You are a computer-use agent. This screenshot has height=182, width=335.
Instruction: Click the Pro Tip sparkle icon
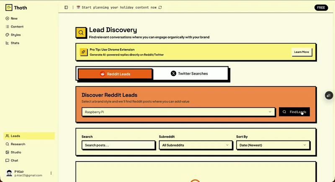[83, 52]
